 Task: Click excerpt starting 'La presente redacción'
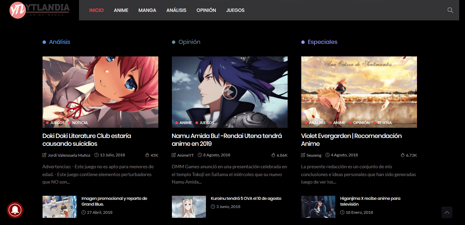(x=358, y=174)
